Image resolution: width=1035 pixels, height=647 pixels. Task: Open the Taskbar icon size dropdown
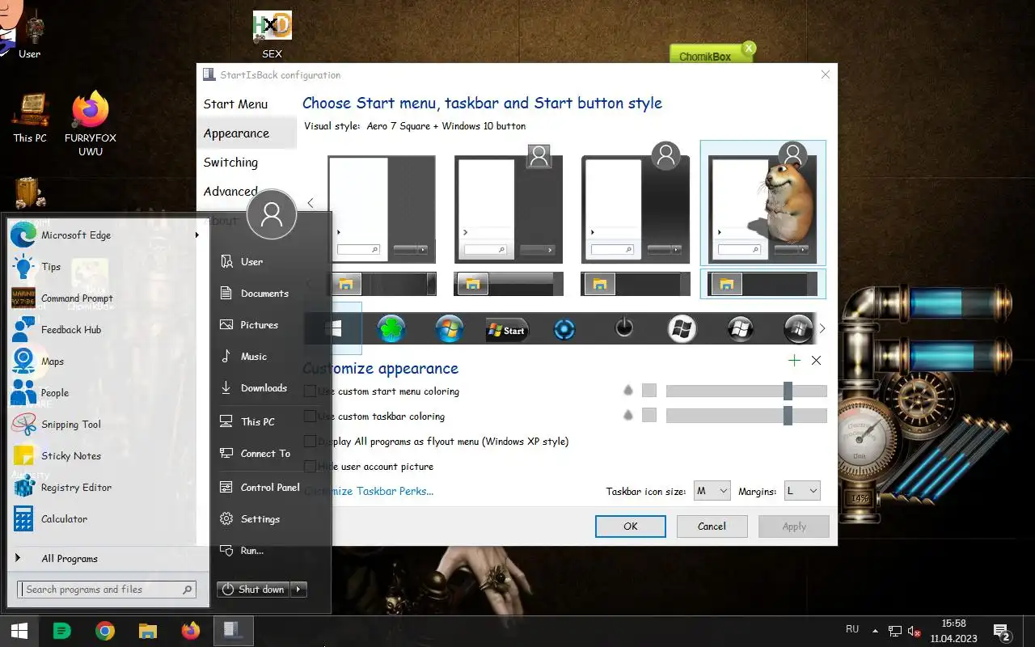[x=712, y=491]
